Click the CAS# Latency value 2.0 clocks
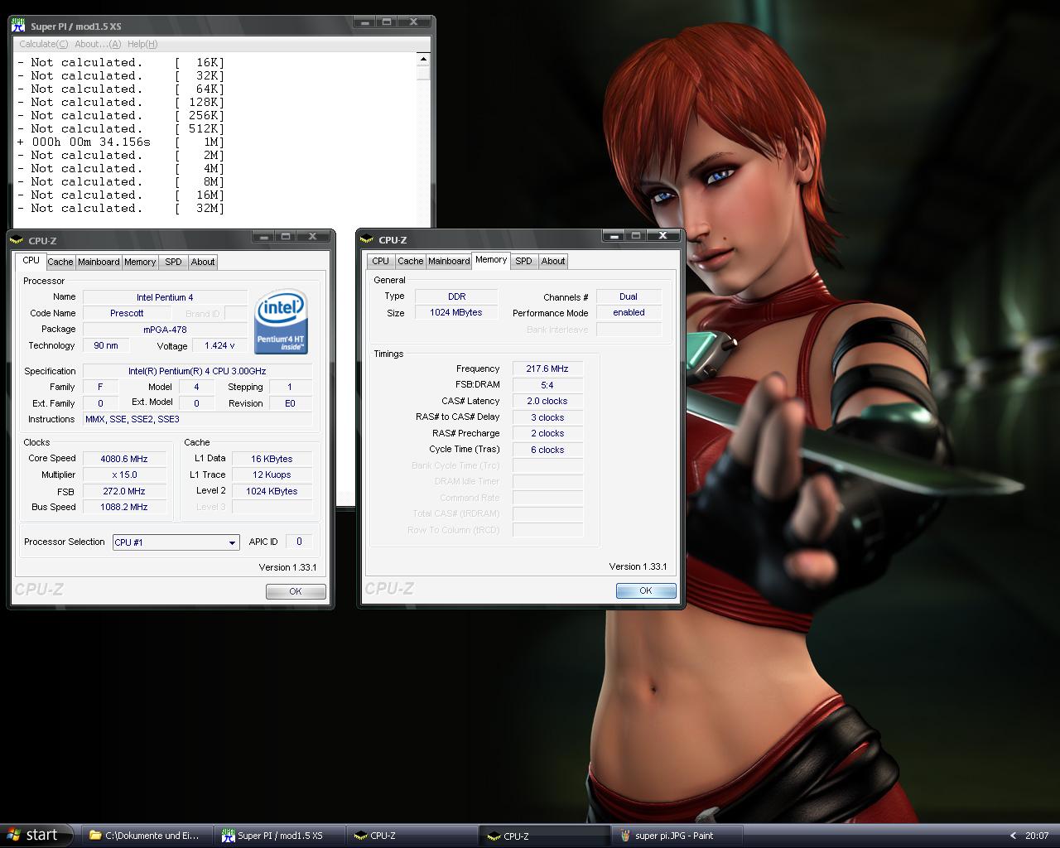 click(x=547, y=401)
